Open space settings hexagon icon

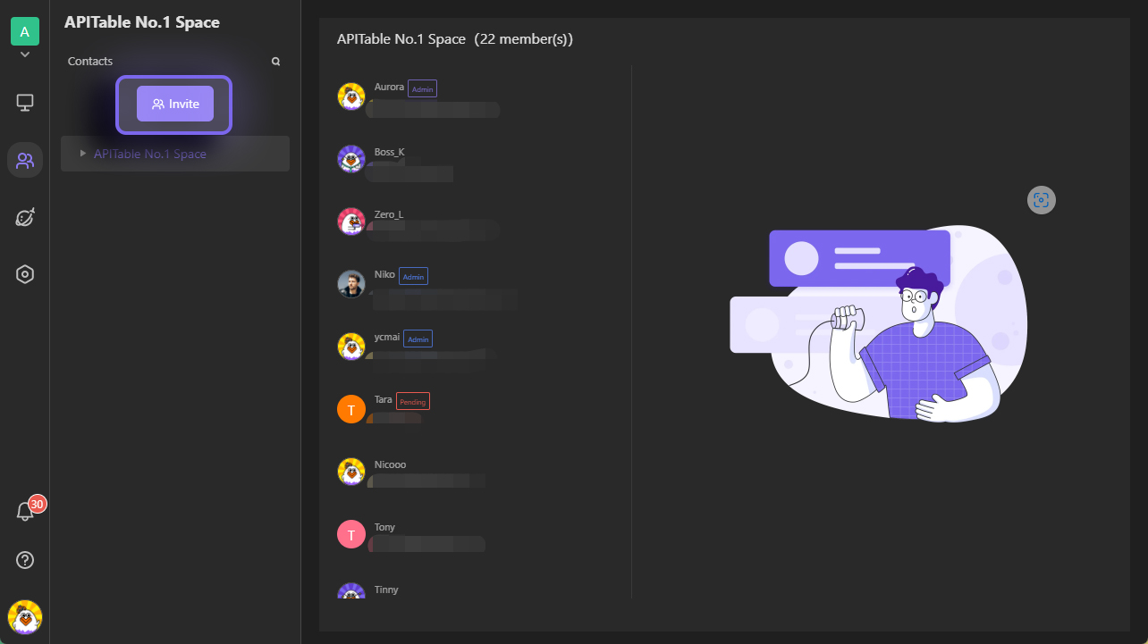point(25,274)
